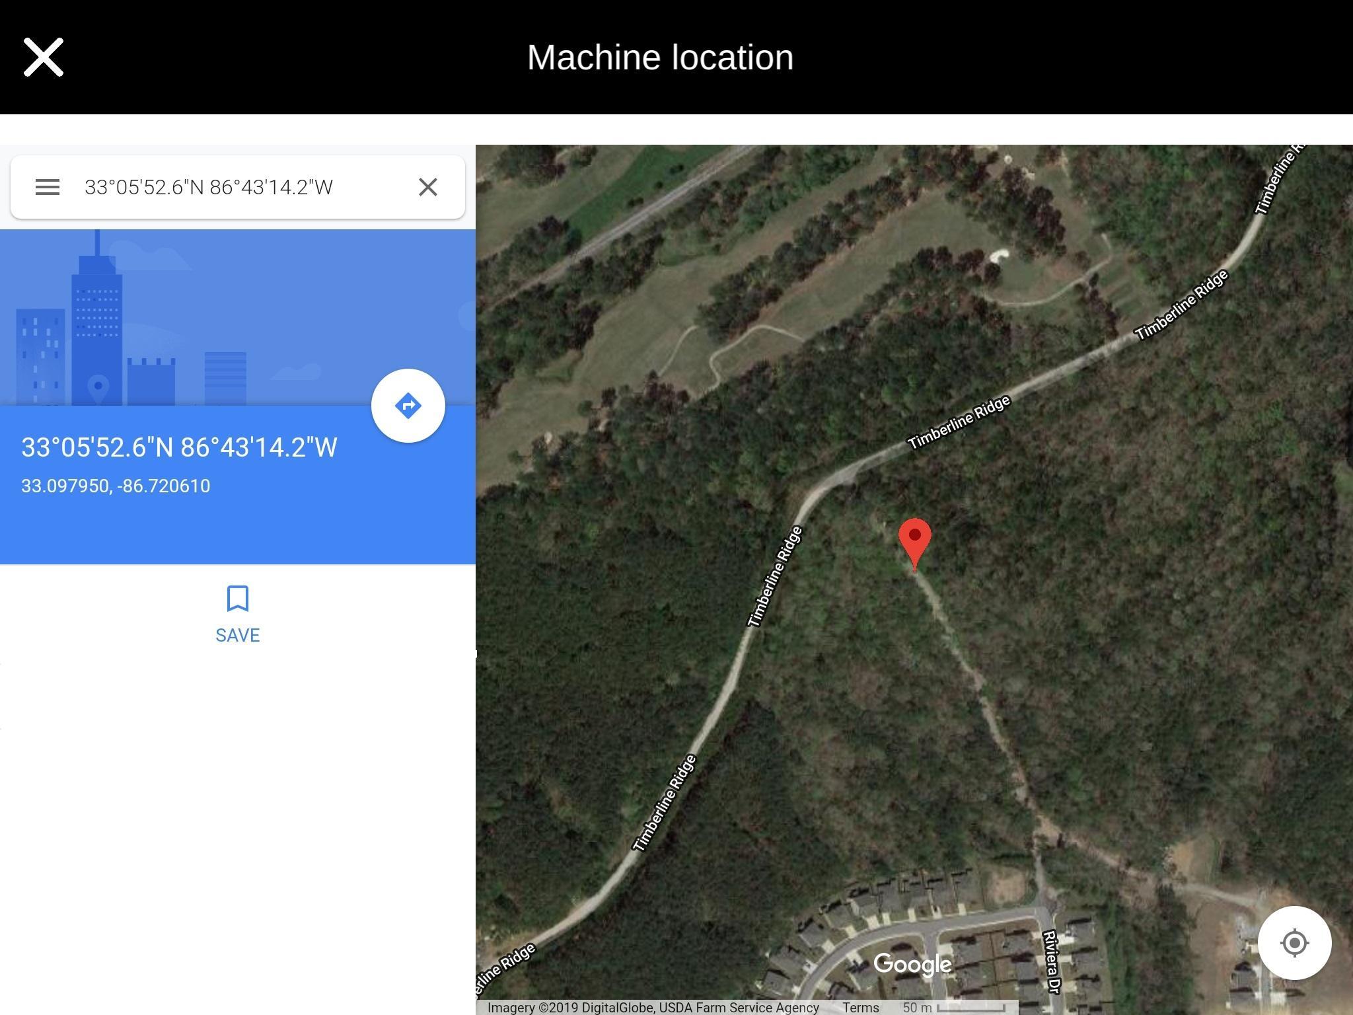The height and width of the screenshot is (1015, 1353).
Task: Click the 50 m map scale bar
Action: pyautogui.click(x=954, y=1008)
